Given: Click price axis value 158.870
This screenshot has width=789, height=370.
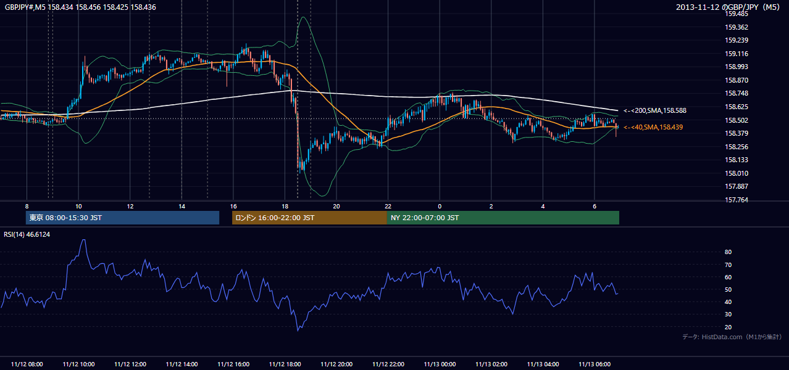Looking at the screenshot, I should click(737, 80).
